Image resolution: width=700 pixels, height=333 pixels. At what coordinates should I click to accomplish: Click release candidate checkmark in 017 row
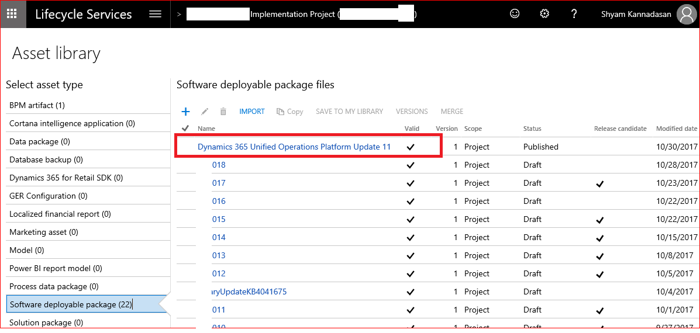[601, 183]
